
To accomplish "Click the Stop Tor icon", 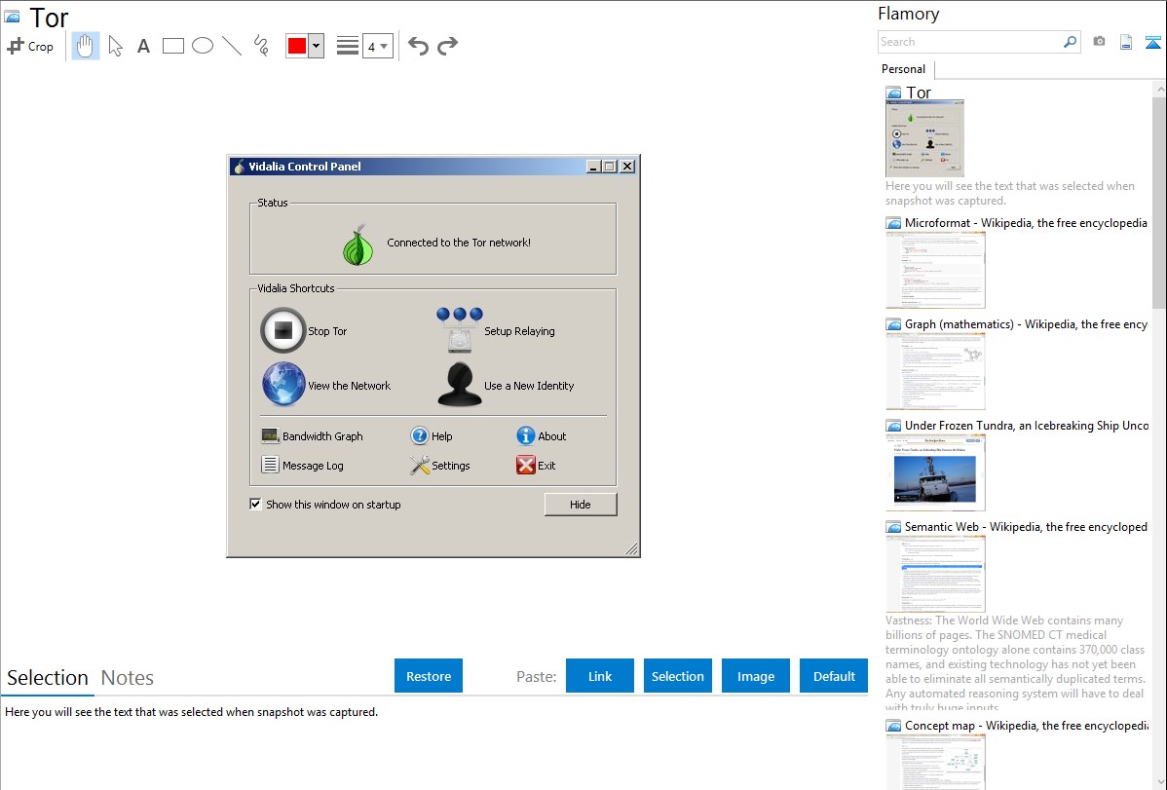I will 282,330.
